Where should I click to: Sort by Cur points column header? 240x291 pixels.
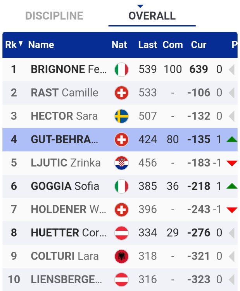point(199,45)
